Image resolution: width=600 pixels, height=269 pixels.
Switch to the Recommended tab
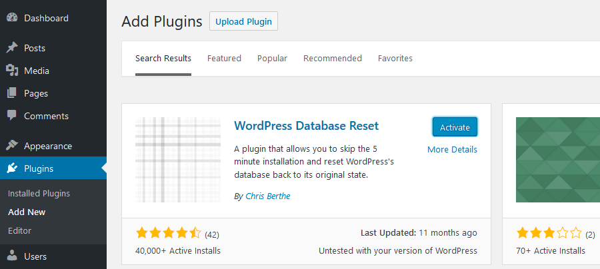coord(333,59)
